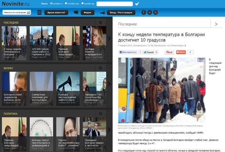Screen dimensions: 225x152
Task: Open card 'К концу недели температура в Болгарии'
Action: pyautogui.click(x=14, y=43)
